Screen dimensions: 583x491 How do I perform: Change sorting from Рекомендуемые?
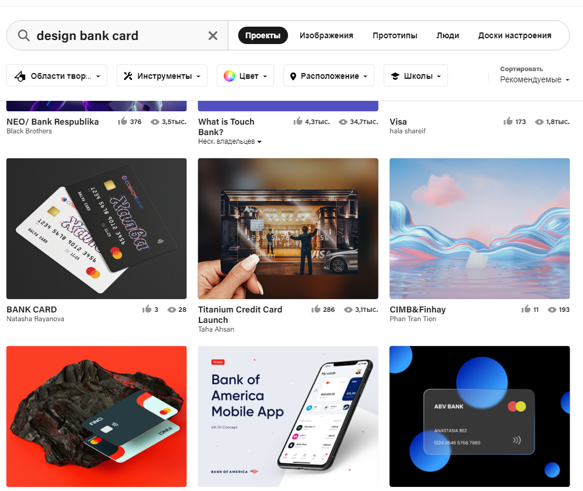[534, 79]
